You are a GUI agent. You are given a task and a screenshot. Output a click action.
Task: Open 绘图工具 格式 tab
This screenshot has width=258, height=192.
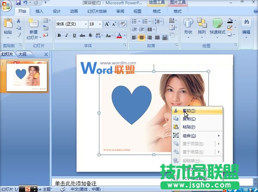157,11
